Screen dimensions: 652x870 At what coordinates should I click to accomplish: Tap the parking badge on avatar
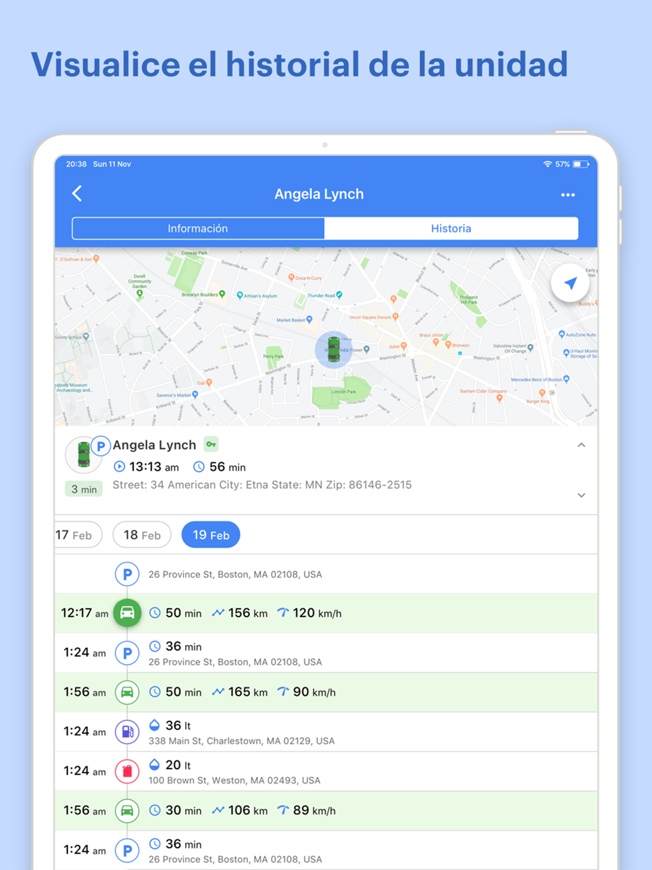pyautogui.click(x=101, y=446)
